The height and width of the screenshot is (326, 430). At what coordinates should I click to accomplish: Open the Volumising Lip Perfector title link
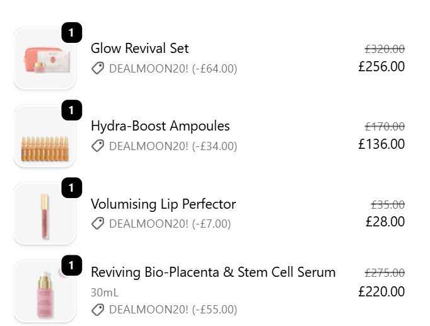point(163,204)
